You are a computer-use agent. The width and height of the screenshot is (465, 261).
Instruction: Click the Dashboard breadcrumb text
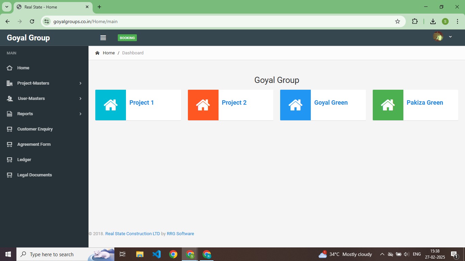coord(133,53)
